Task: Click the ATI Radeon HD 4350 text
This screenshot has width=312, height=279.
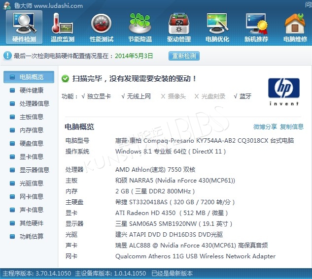Action: [172, 213]
